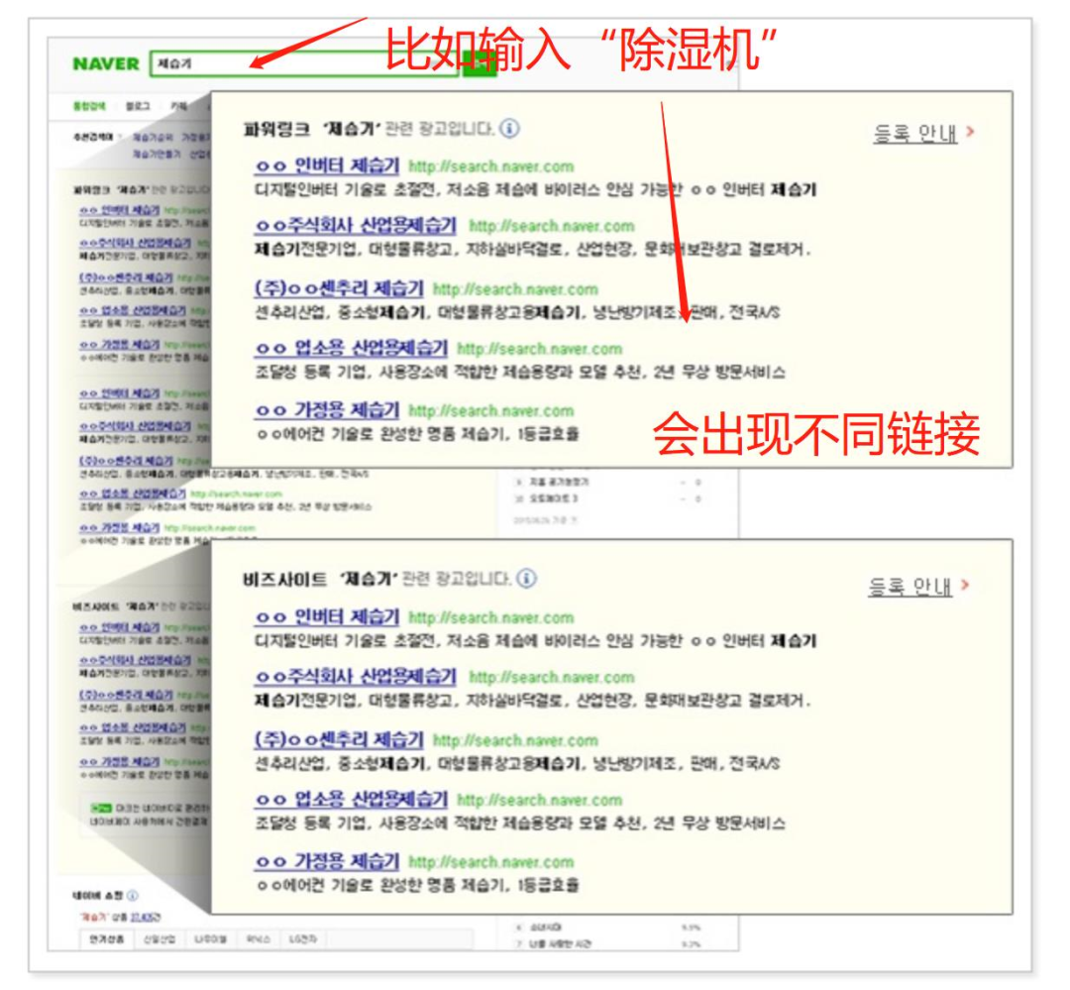The width and height of the screenshot is (1070, 990).
Task: Open (주)○○센추리 제습기 in the enlarged 파워링크 panel
Action: pyautogui.click(x=339, y=288)
